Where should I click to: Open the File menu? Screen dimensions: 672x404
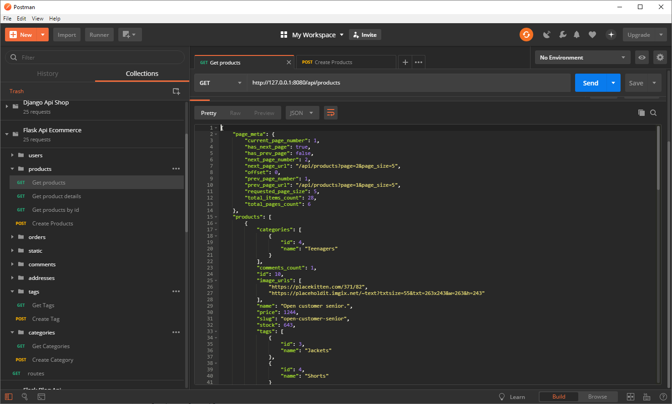(x=7, y=19)
